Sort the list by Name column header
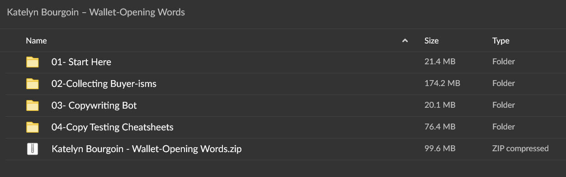Viewport: 566px width, 177px height. (36, 41)
